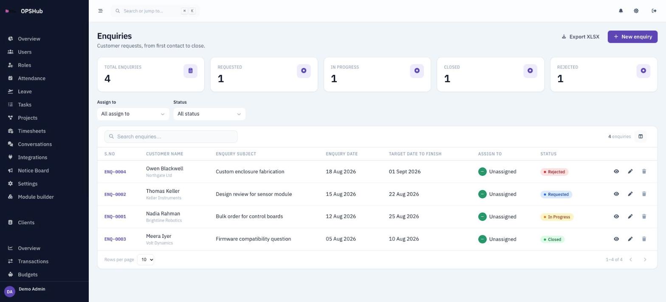Image resolution: width=666 pixels, height=302 pixels.
Task: Open the ENQ-0001 enquiry link
Action: [115, 217]
